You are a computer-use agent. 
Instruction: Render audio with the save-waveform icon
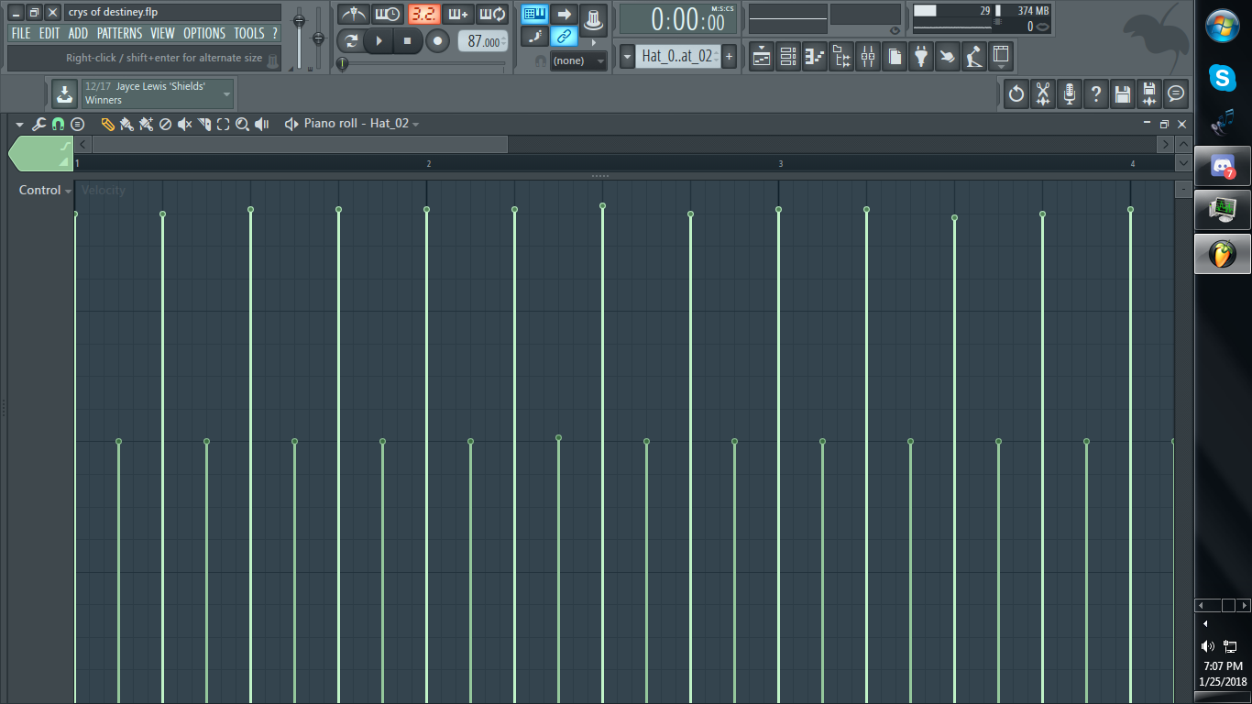(1149, 93)
